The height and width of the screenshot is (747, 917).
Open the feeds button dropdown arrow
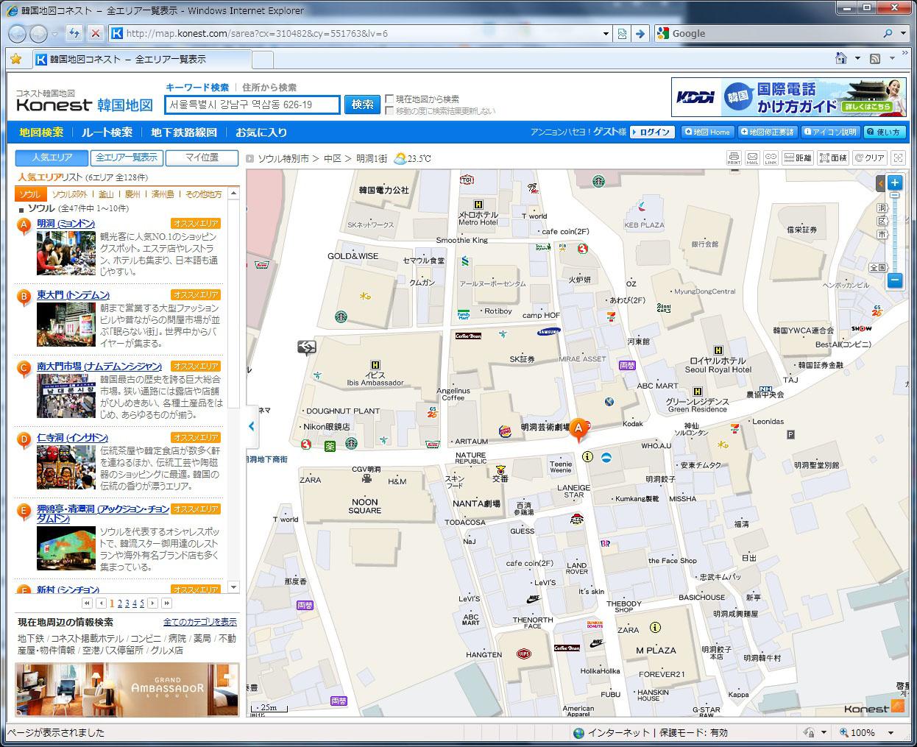click(x=892, y=59)
